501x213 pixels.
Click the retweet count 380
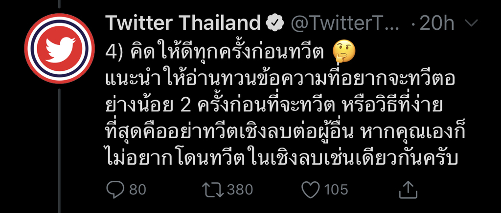tap(239, 189)
